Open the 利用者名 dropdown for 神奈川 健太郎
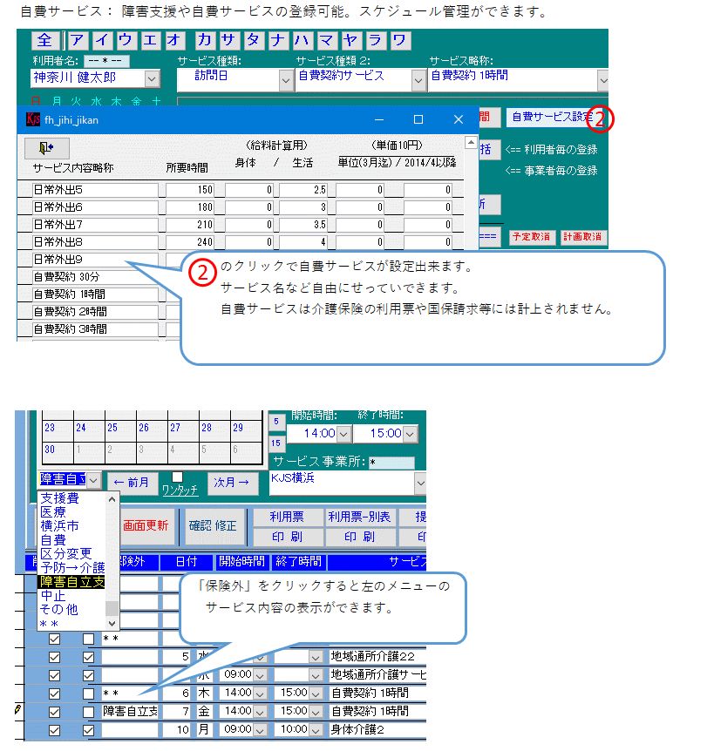This screenshot has width=707, height=751. point(152,79)
